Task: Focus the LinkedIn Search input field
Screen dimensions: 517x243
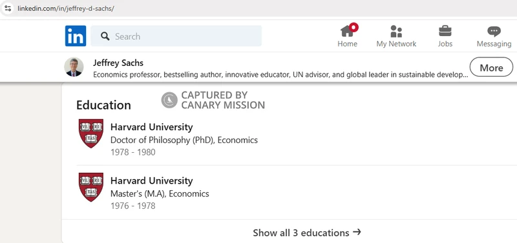Action: tap(176, 36)
